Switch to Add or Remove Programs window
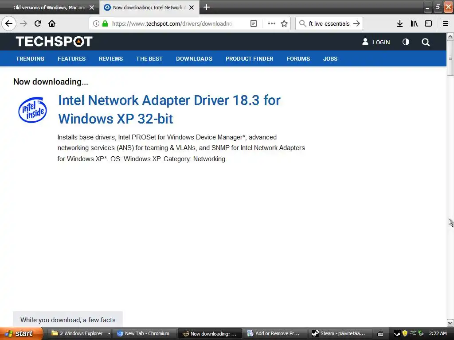This screenshot has height=340, width=454. pyautogui.click(x=274, y=333)
